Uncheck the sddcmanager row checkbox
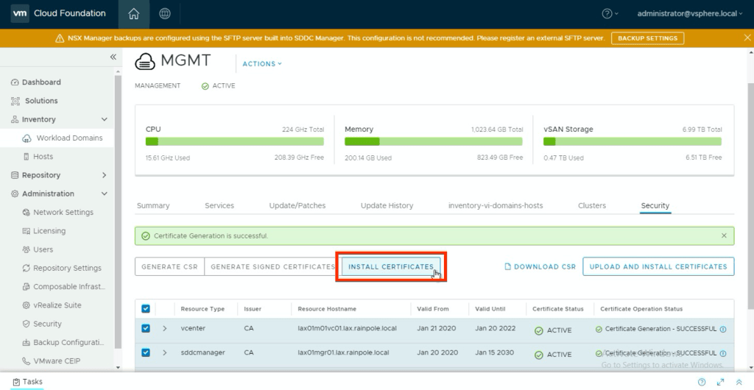This screenshot has height=390, width=754. coord(146,353)
